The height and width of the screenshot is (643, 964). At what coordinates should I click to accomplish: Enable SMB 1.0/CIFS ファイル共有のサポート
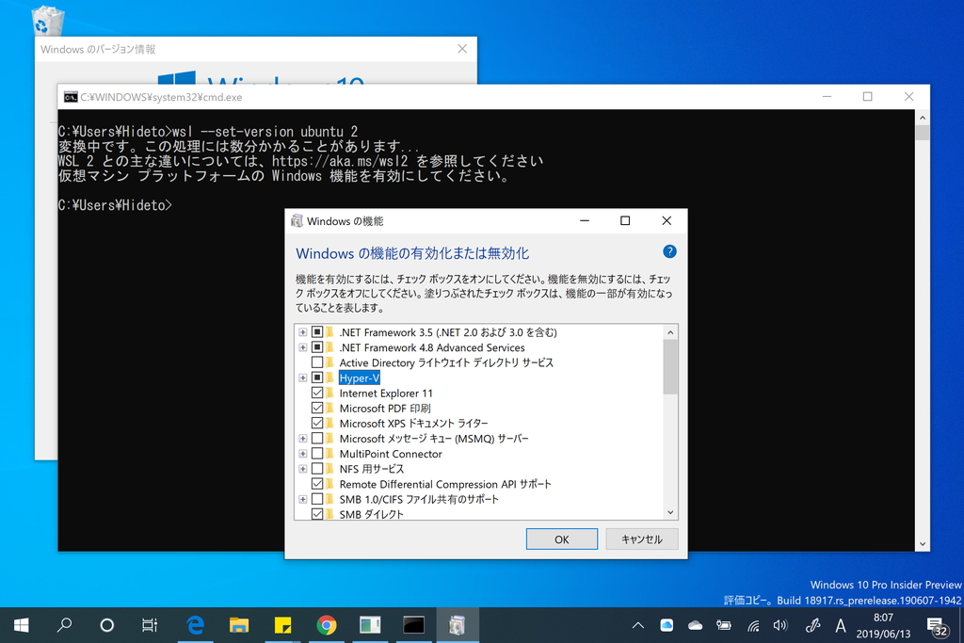click(319, 499)
